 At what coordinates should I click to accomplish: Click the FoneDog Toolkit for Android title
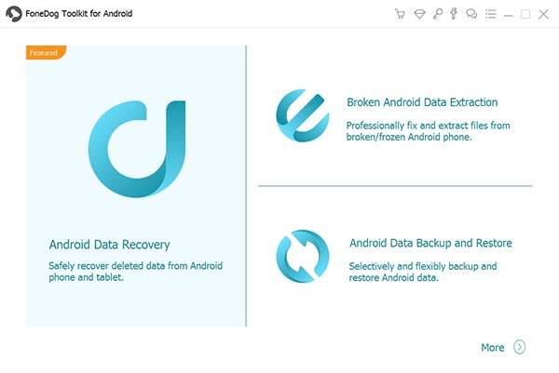[x=79, y=14]
